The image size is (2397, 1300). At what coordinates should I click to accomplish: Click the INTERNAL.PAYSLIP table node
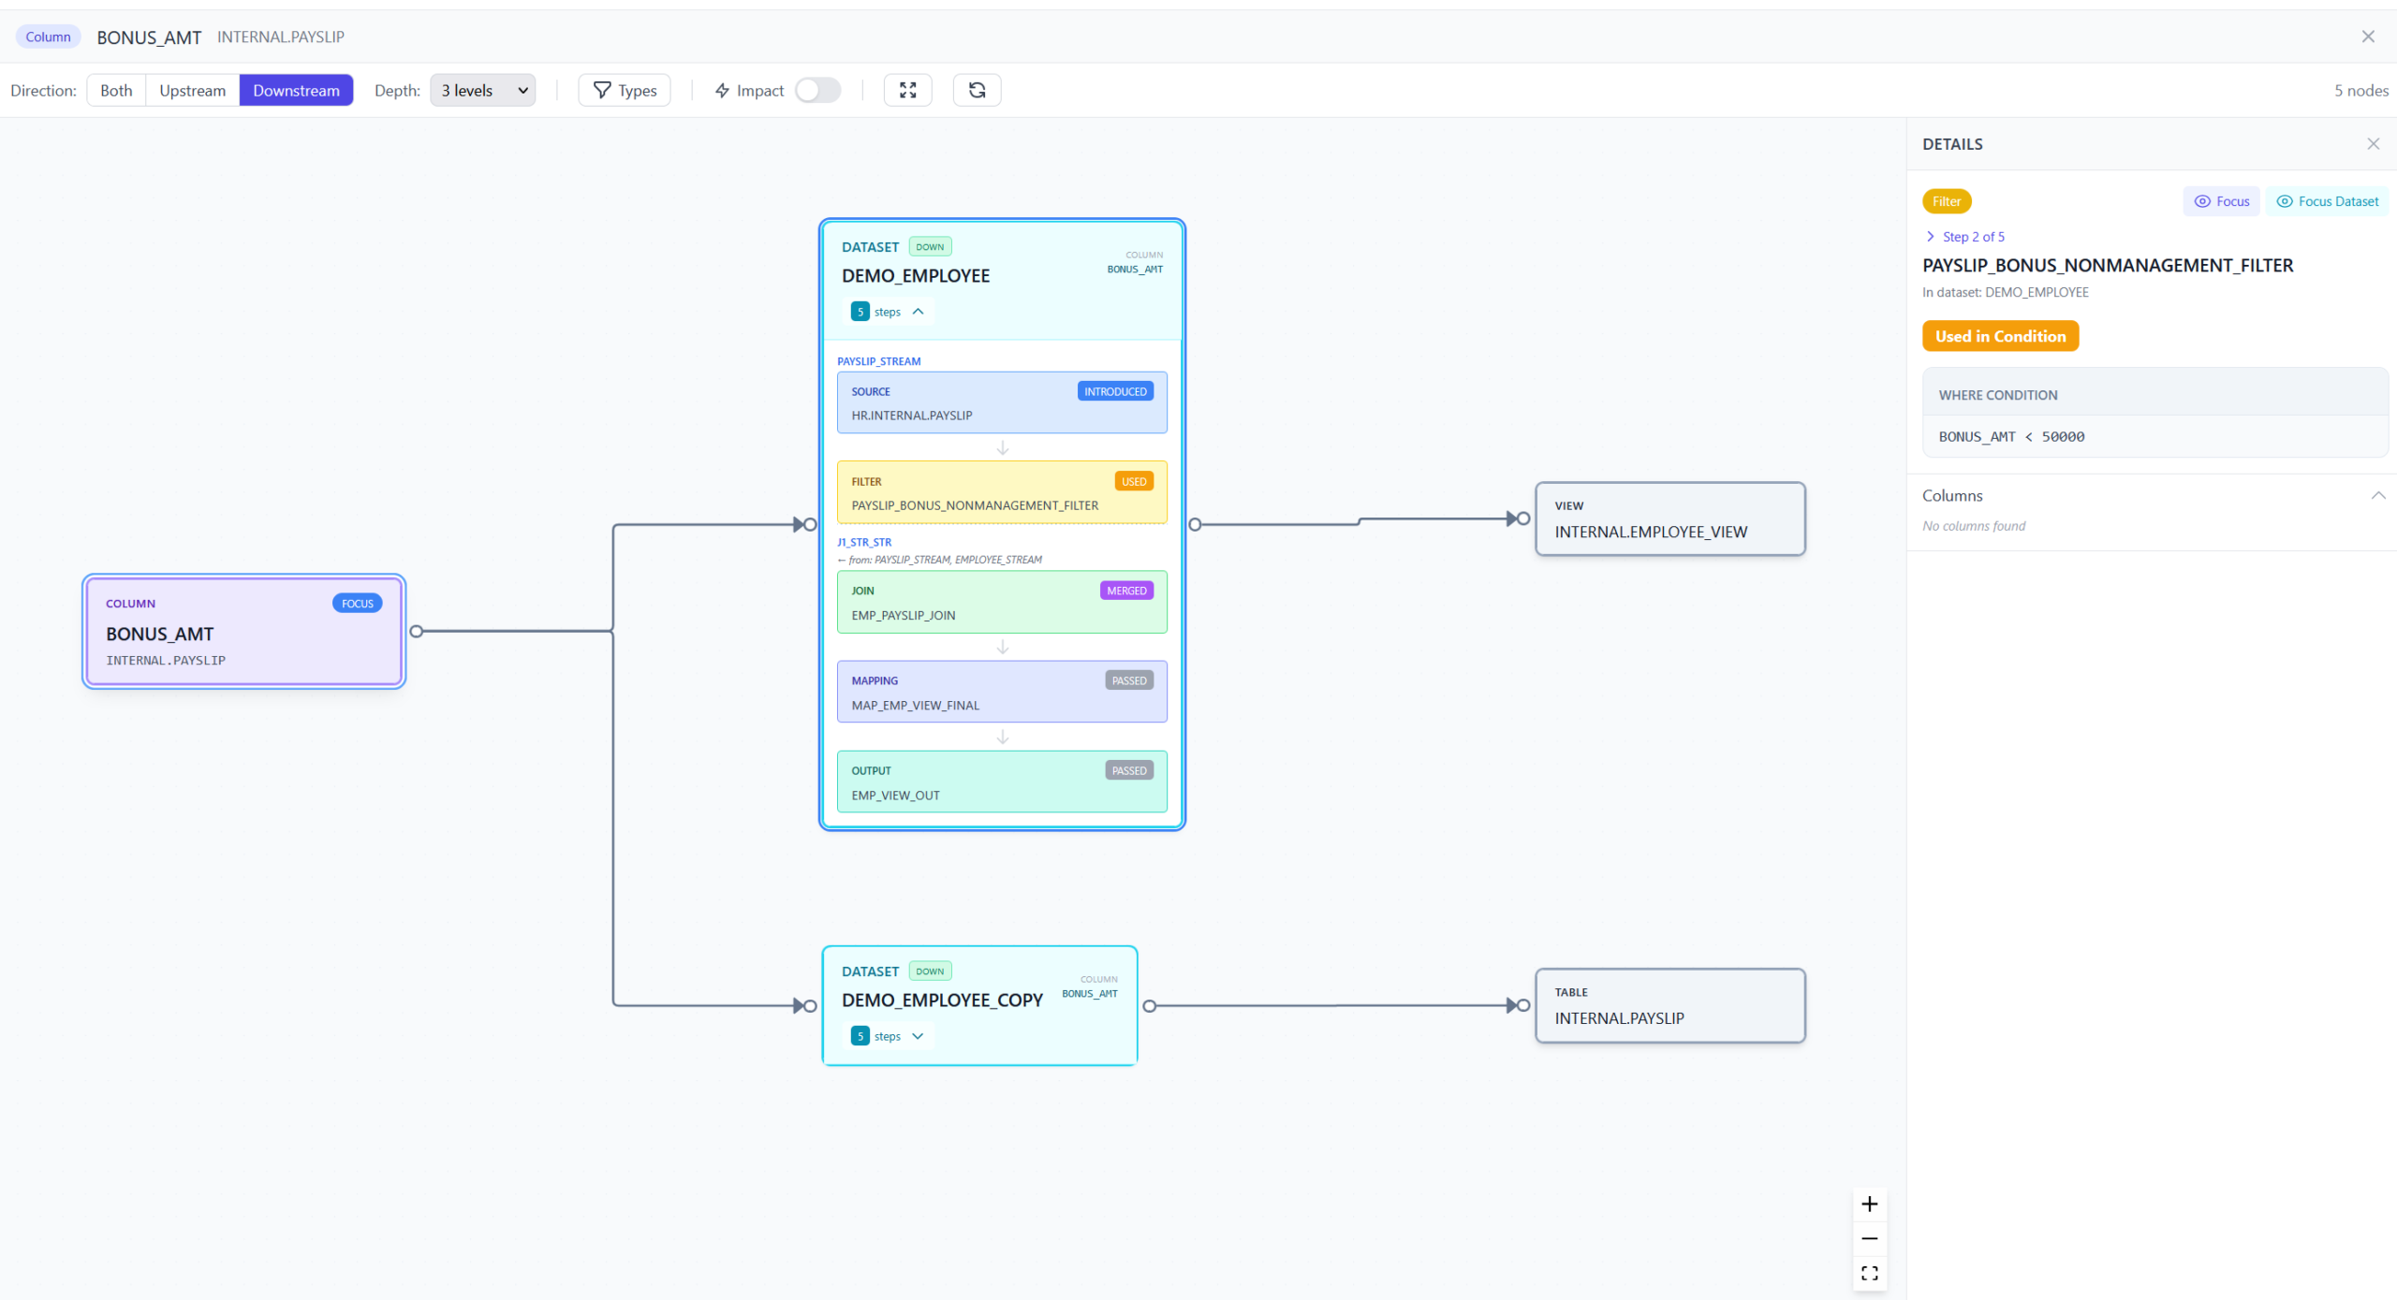1670,1005
